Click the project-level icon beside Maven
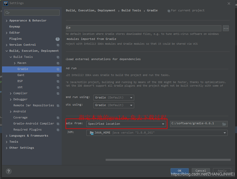237x179 pixels. pos(58,63)
